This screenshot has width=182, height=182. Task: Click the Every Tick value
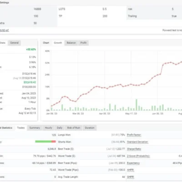30,109
